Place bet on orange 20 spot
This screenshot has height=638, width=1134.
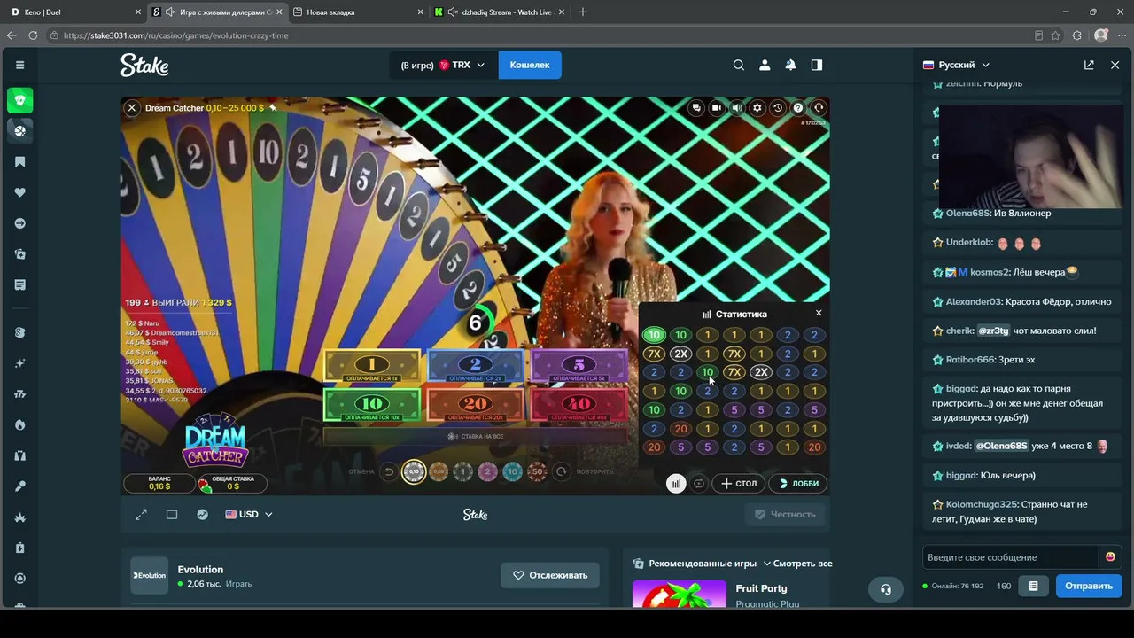coord(476,406)
